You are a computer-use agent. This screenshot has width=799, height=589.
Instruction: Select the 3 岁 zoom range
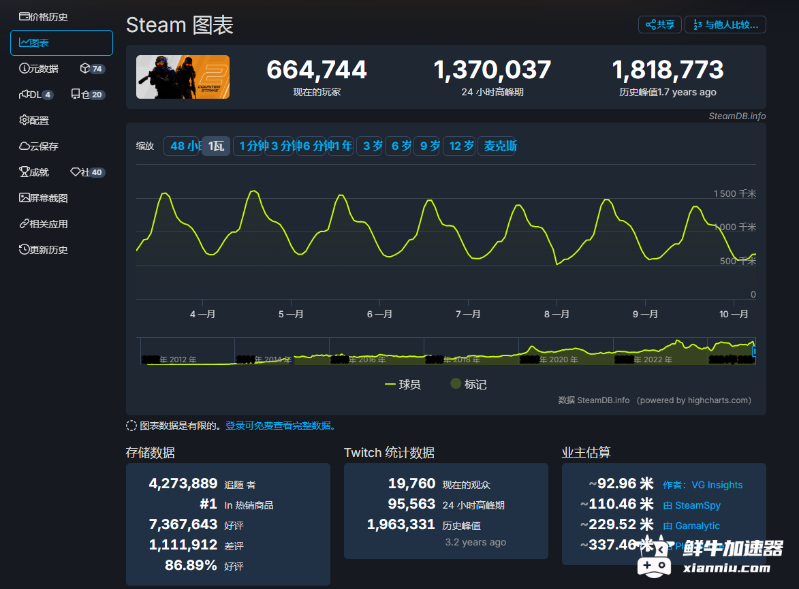coord(370,146)
